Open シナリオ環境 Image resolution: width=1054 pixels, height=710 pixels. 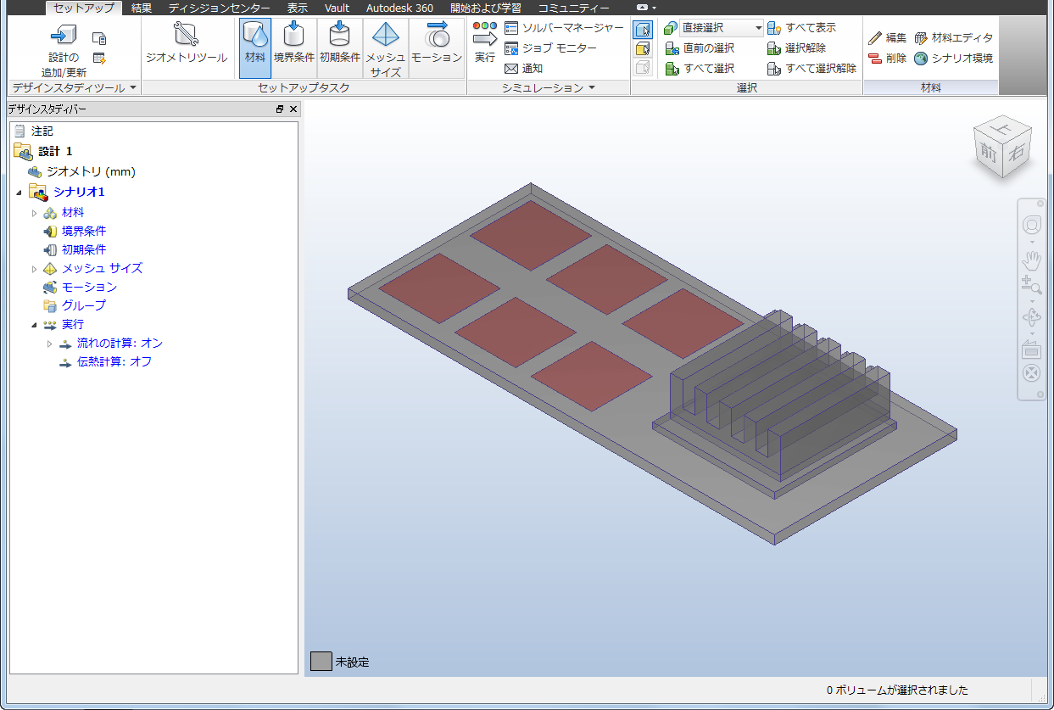953,59
